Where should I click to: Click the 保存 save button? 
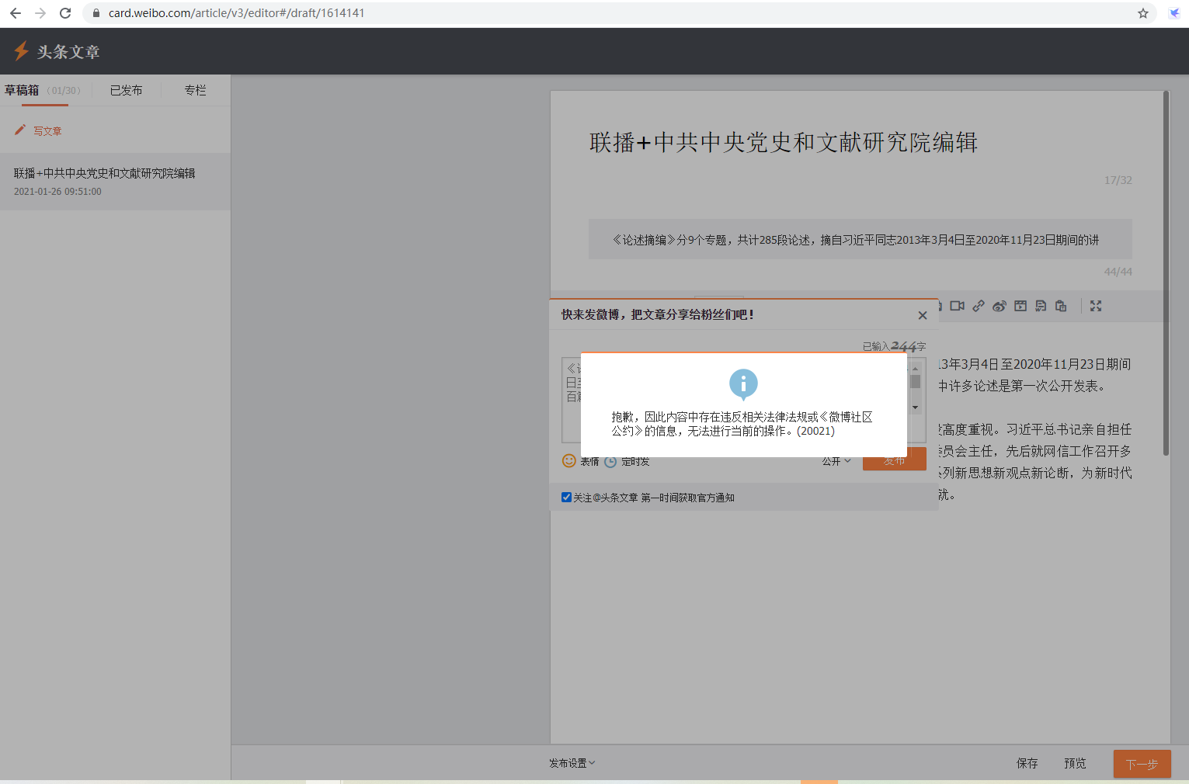pos(1027,763)
